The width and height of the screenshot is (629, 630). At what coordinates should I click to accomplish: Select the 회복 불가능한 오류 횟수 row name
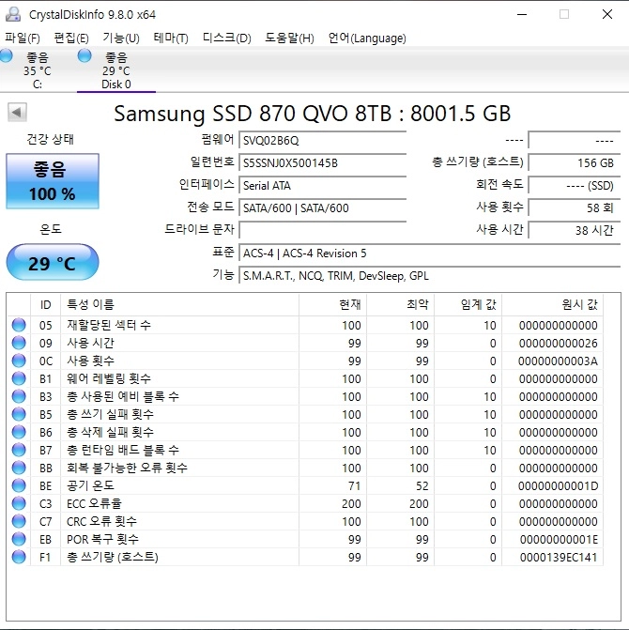click(127, 468)
